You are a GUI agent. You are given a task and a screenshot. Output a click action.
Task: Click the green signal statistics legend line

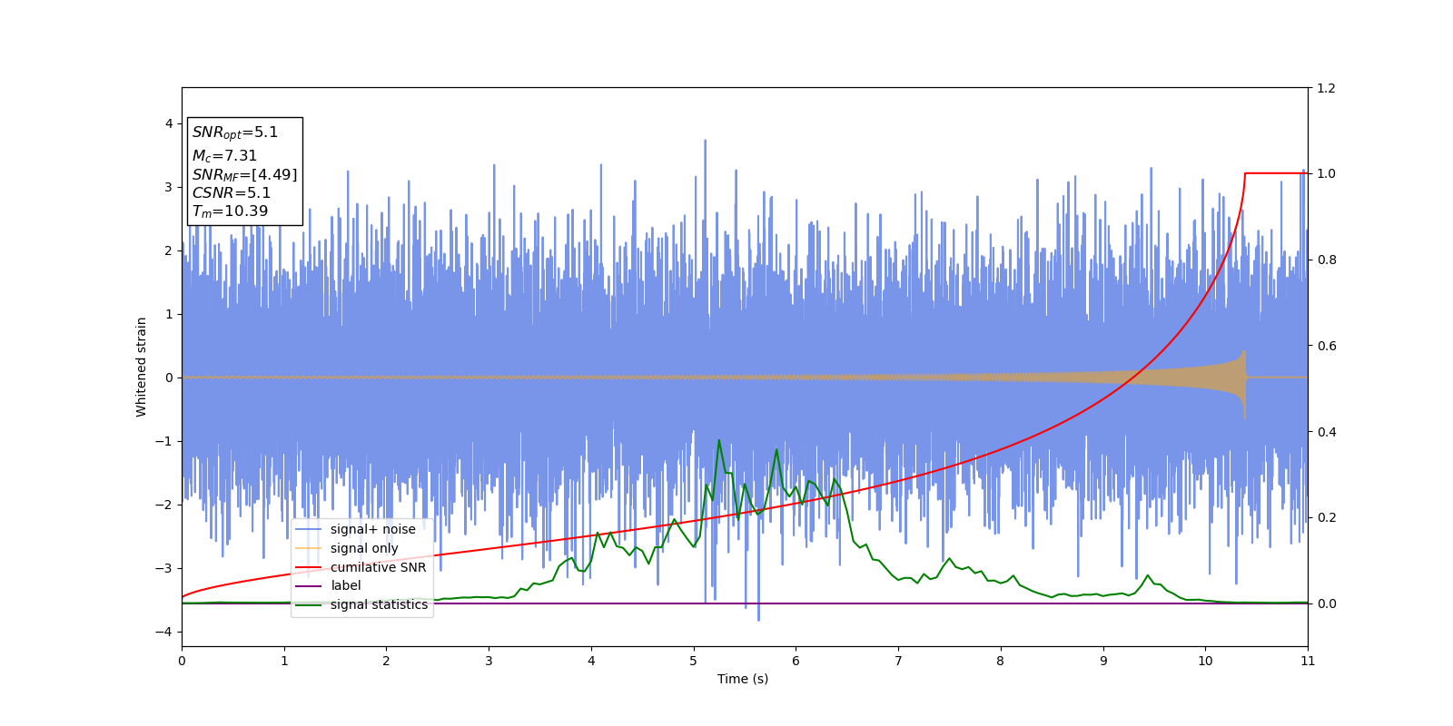tap(309, 604)
